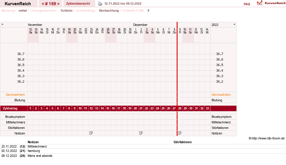Click the 12. Sa date column header
The width and height of the screenshot is (286, 165).
pos(30,31)
